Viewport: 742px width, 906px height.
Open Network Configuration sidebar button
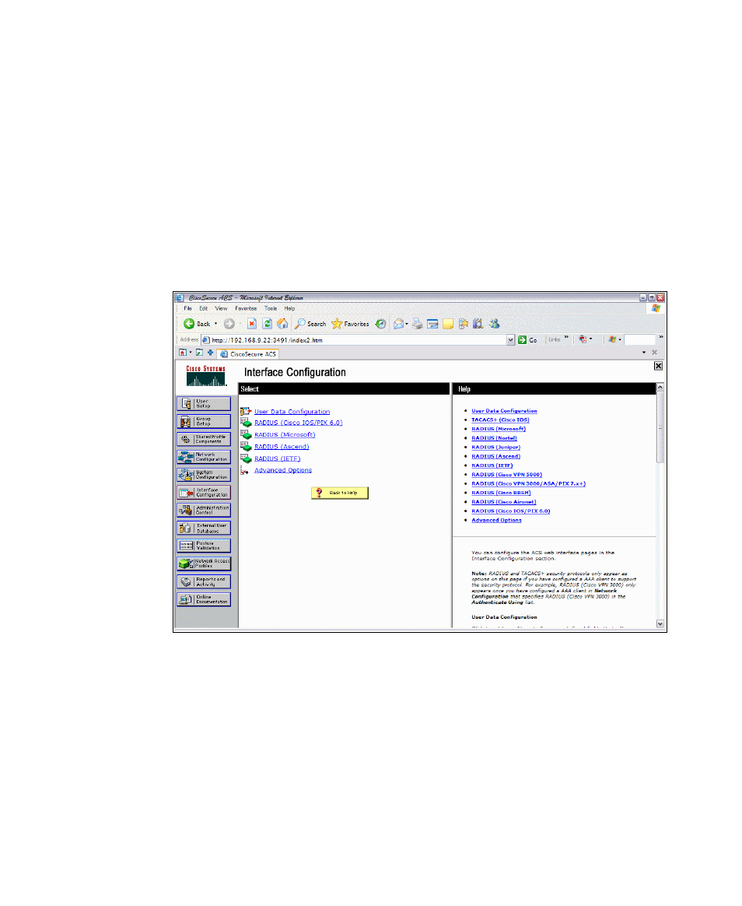[204, 457]
